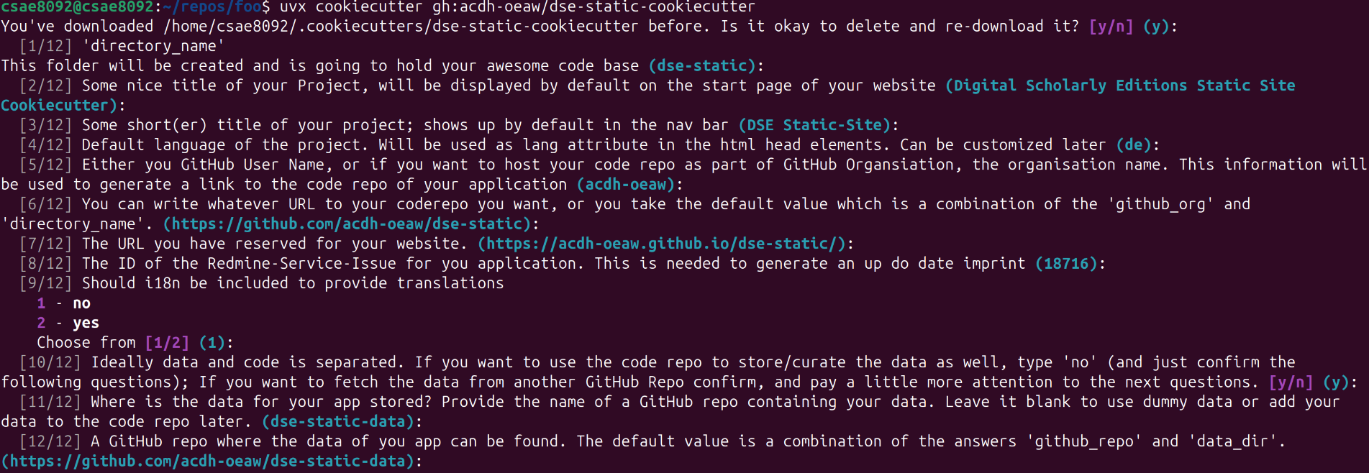Click the https://github.com/acdh-oeaw/dse-static URL
The height and width of the screenshot is (473, 1369).
tap(347, 224)
